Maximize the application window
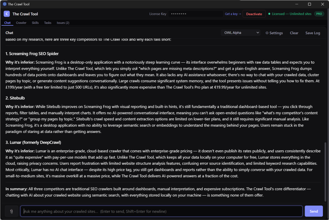 pyautogui.click(x=309, y=4)
